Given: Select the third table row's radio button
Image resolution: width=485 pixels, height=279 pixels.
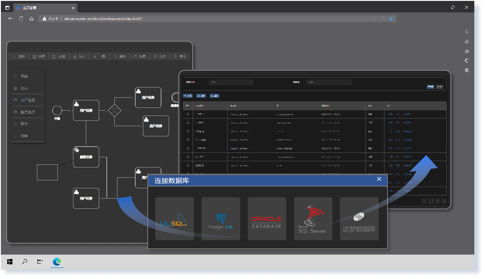Looking at the screenshot, I should [x=188, y=132].
